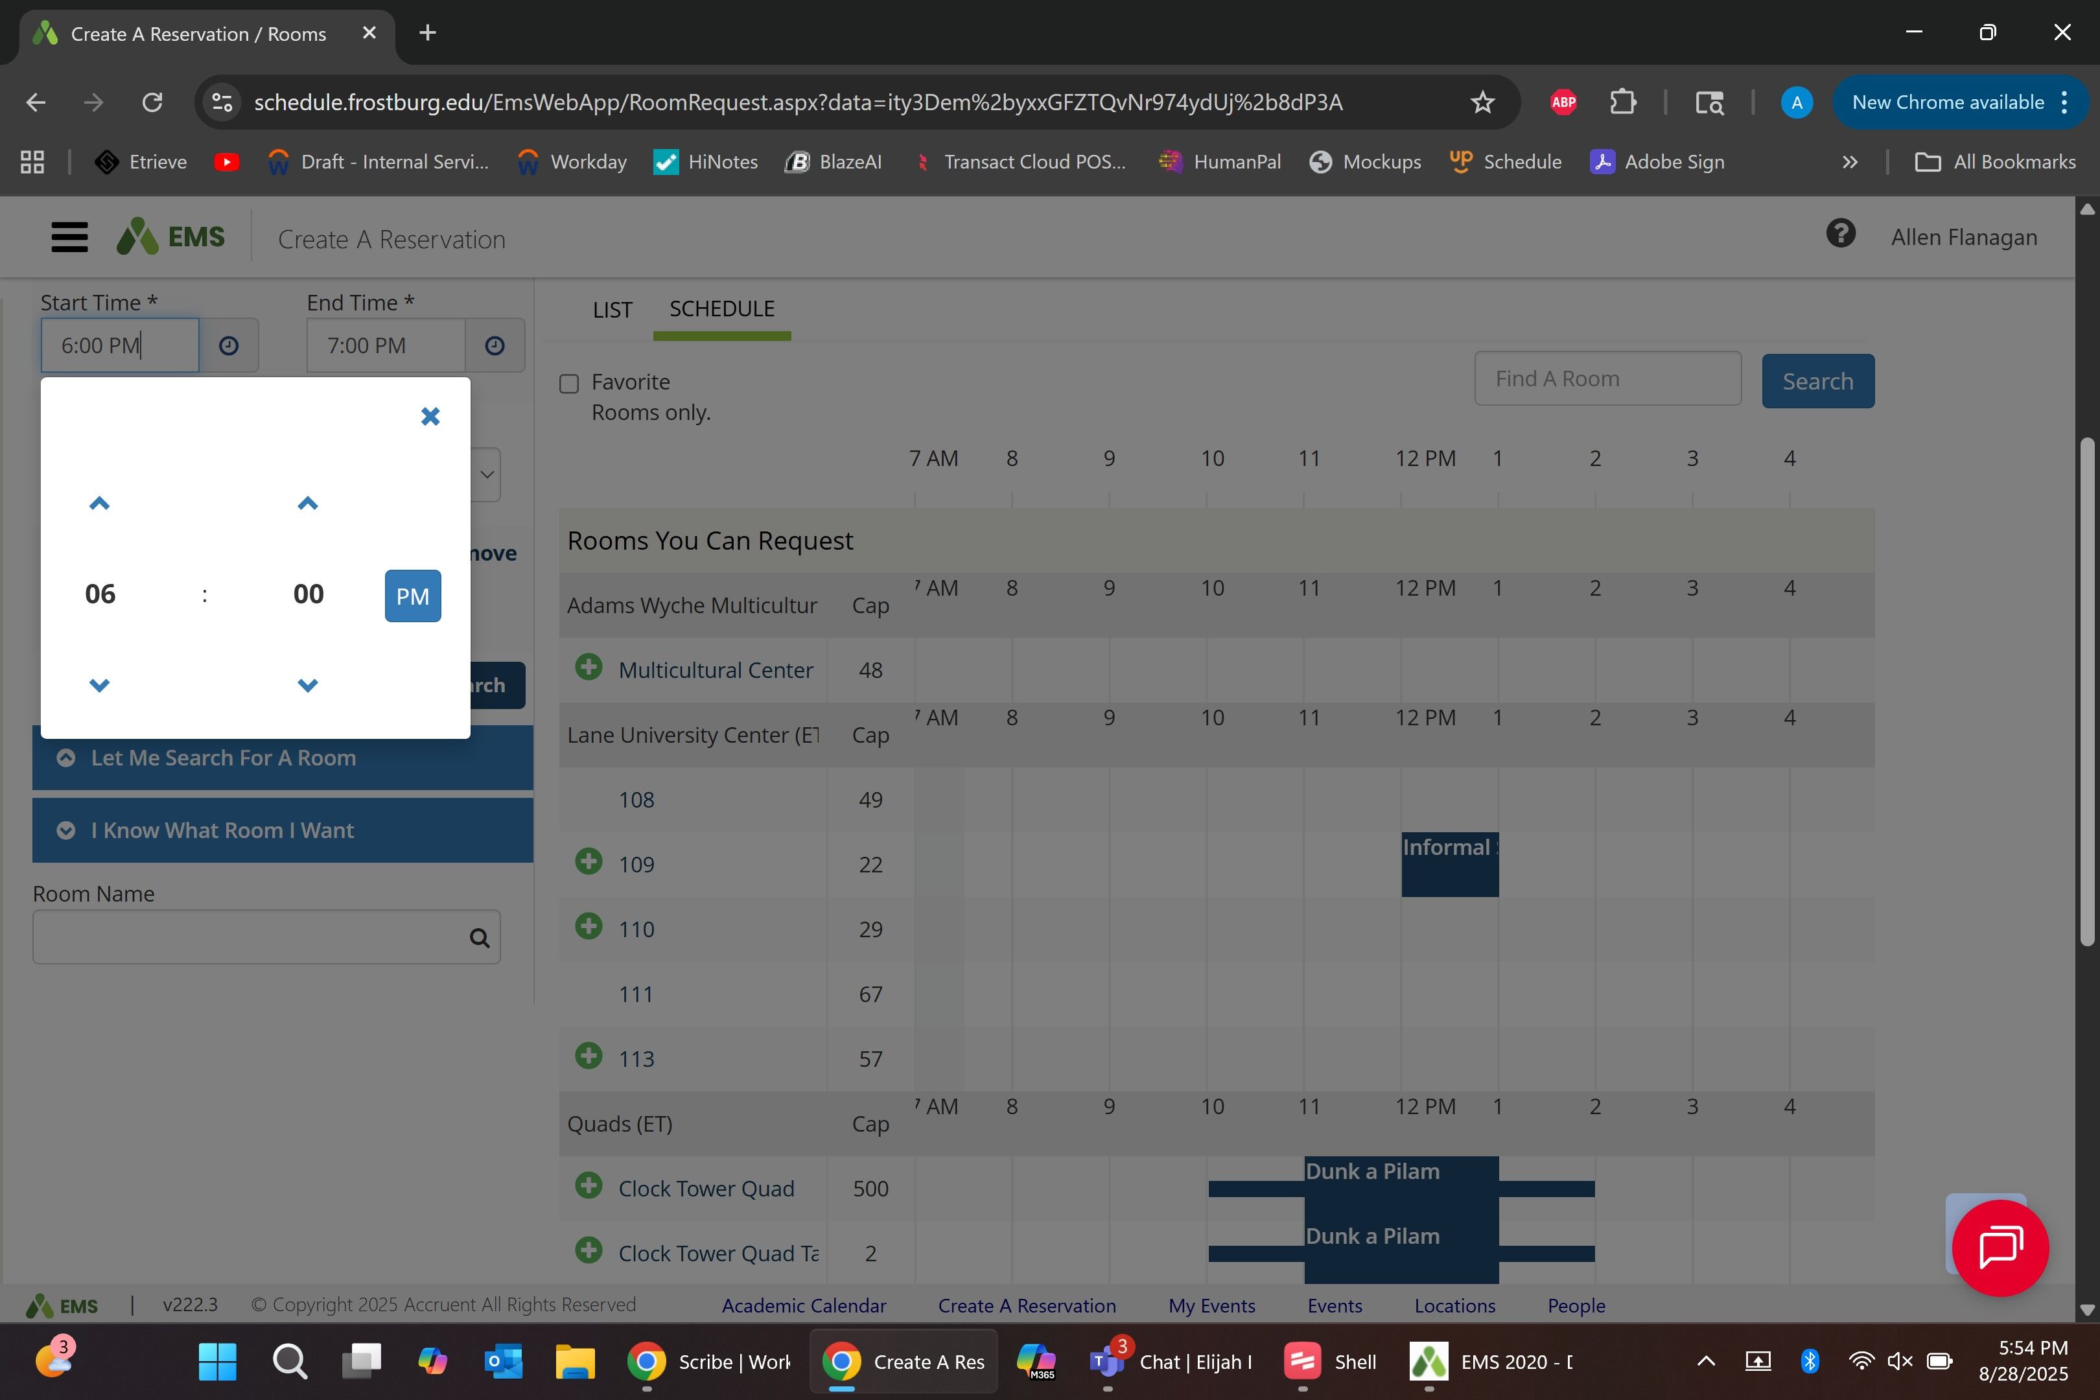This screenshot has width=2100, height=1400.
Task: Add room 109 with plus icon
Action: pyautogui.click(x=589, y=861)
